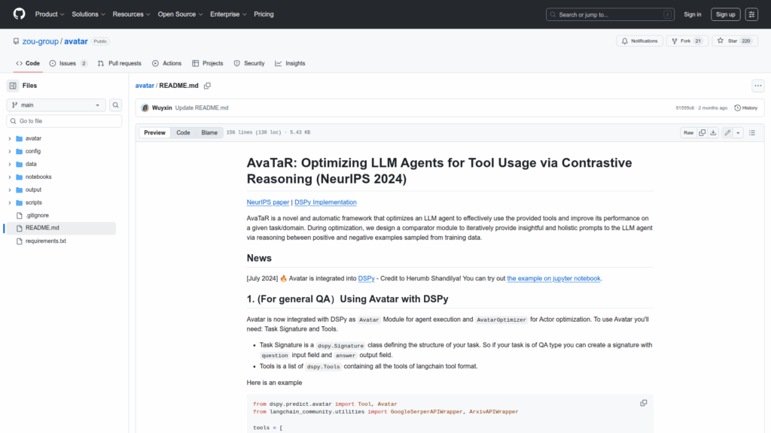Switch to the Projects tab
The image size is (771, 433).
[208, 63]
